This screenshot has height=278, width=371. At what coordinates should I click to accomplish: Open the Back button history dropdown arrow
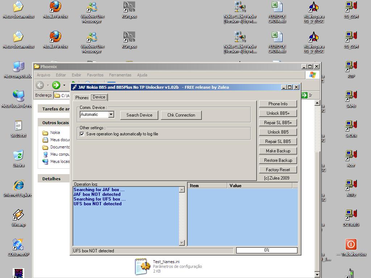pyautogui.click(x=48, y=85)
